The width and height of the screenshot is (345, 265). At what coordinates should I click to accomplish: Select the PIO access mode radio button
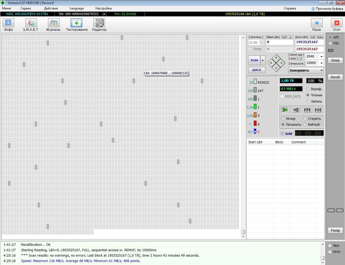(x=330, y=43)
